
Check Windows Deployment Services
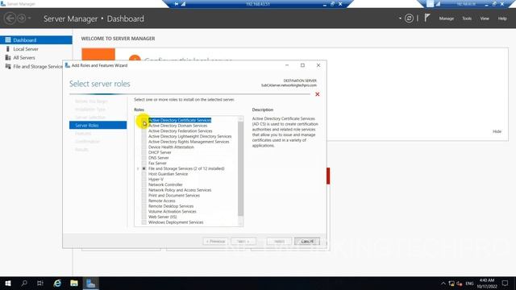144,222
